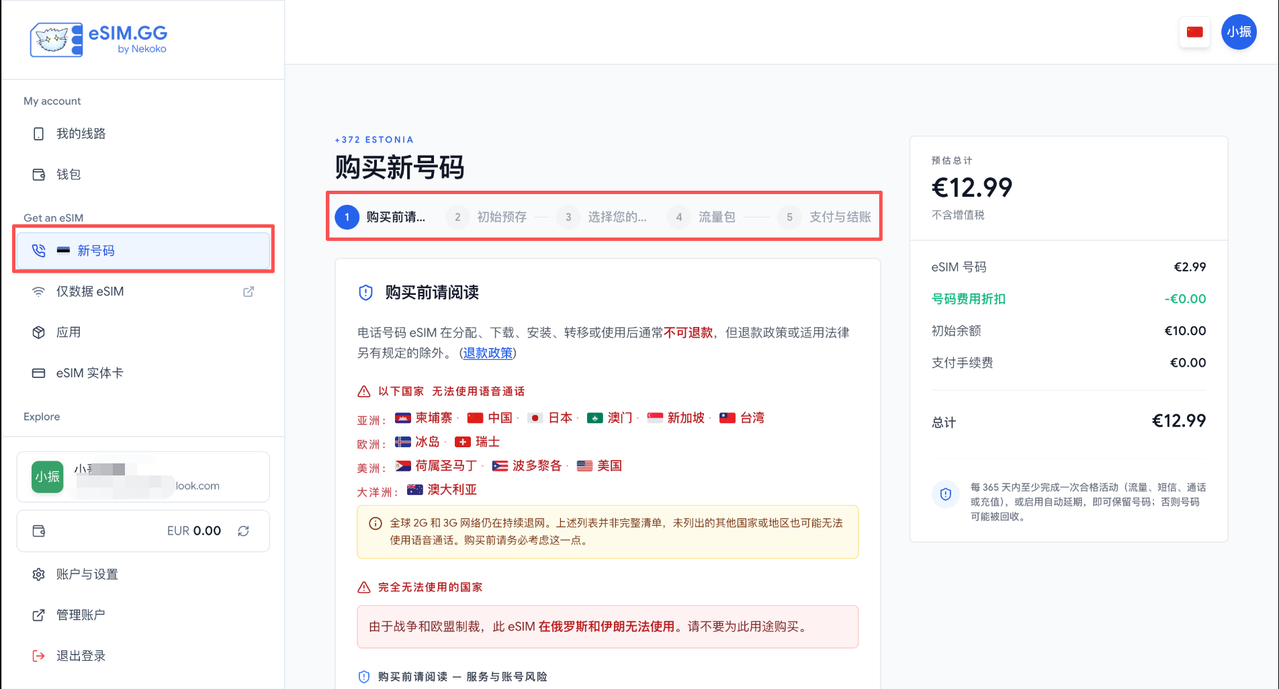Go to step 2 初始预存
This screenshot has height=689, width=1279.
click(x=488, y=217)
